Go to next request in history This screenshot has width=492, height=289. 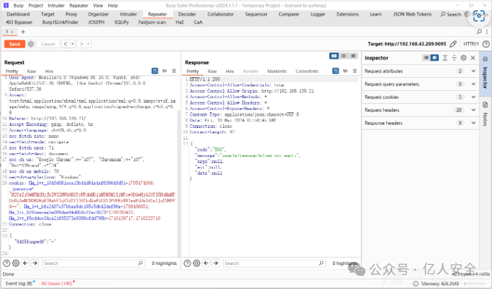tap(81, 44)
